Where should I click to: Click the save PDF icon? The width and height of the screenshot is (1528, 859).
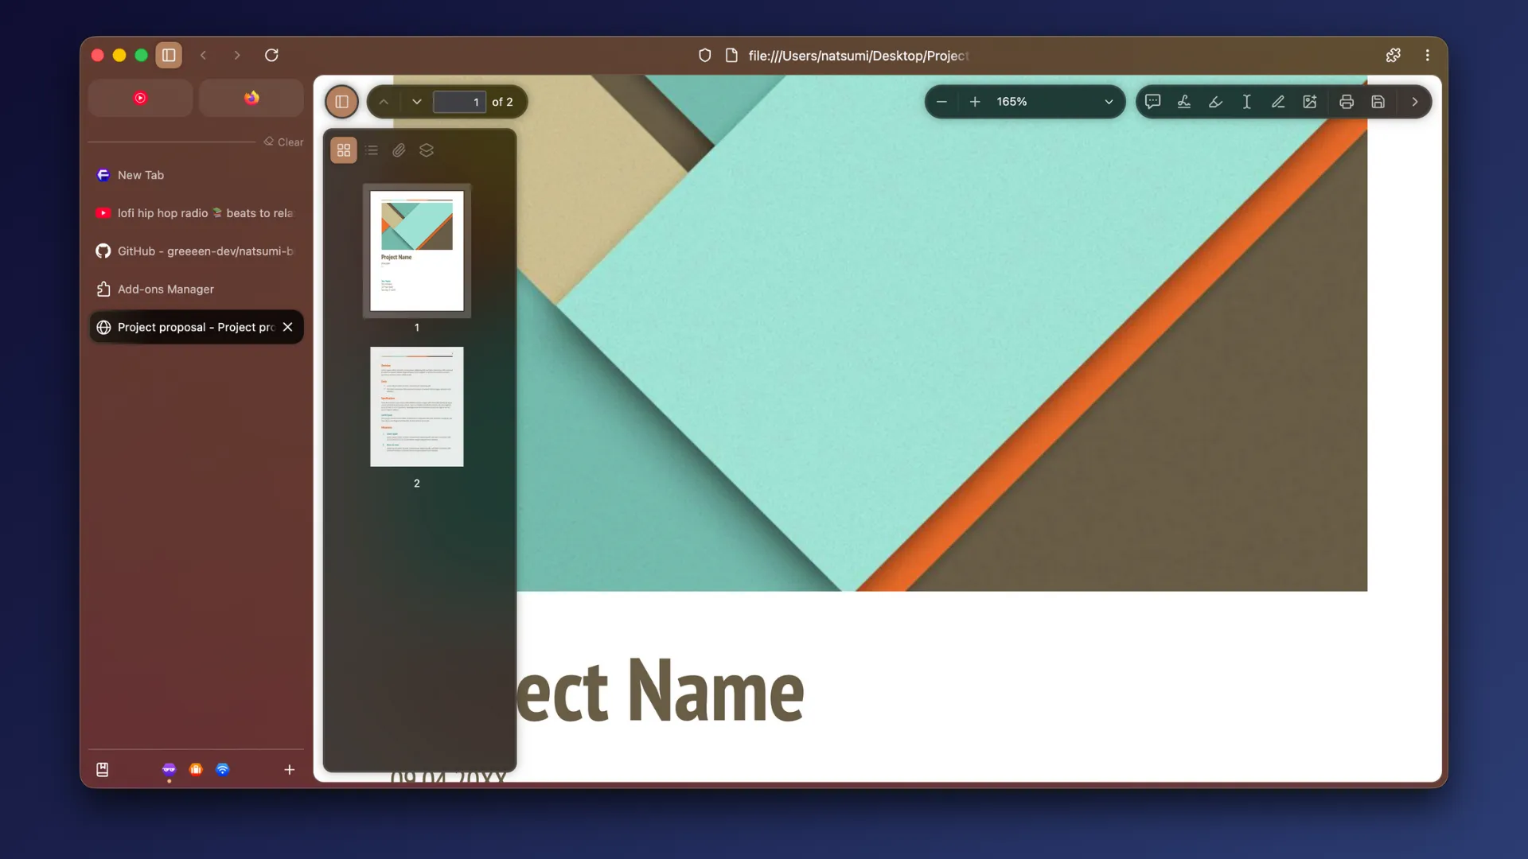pos(1378,102)
